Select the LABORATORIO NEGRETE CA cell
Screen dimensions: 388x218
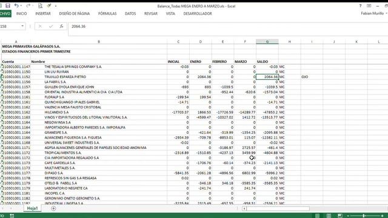[99, 188]
